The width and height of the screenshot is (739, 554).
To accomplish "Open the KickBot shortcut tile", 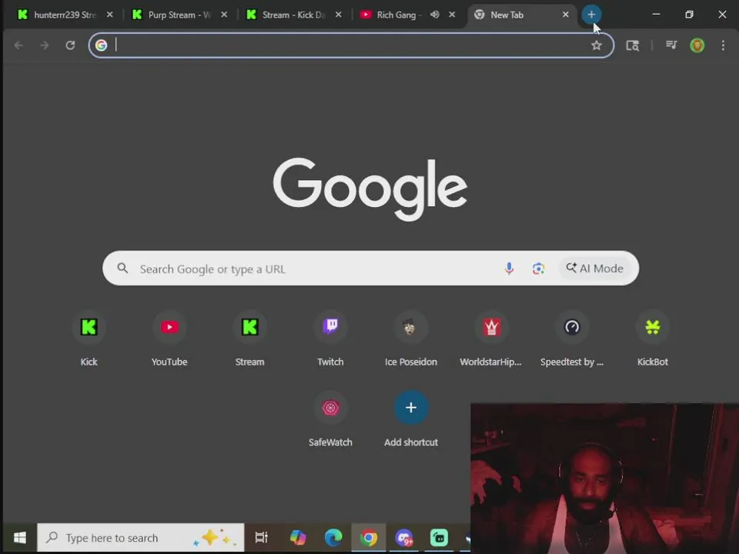I will 652,339.
